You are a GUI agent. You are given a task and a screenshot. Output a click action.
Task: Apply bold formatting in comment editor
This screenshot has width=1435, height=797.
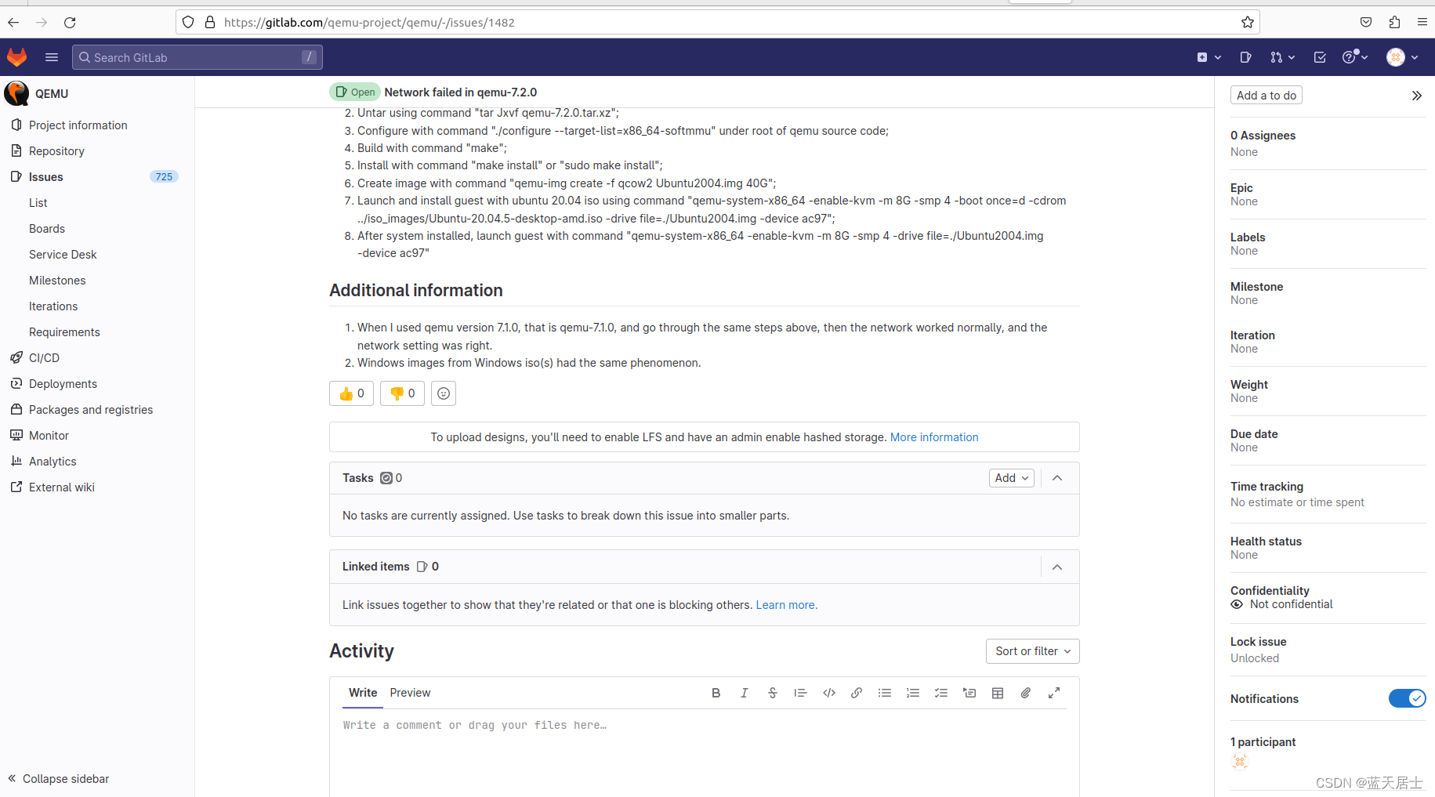click(x=716, y=693)
